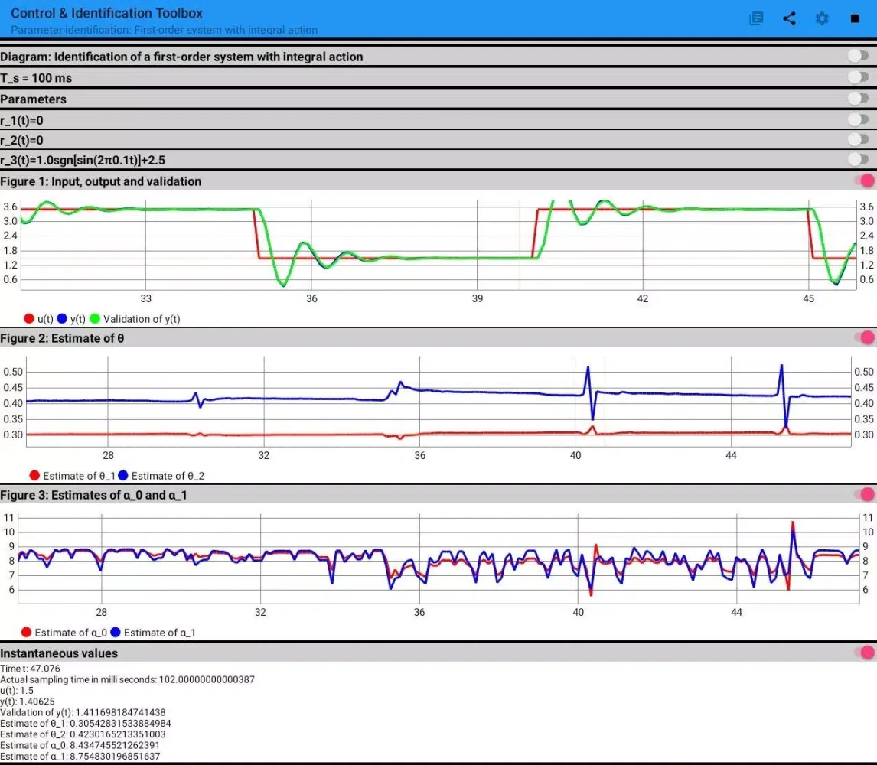Click the Control & Identification Toolbox title
Viewport: 877px width, 765px height.
[107, 13]
